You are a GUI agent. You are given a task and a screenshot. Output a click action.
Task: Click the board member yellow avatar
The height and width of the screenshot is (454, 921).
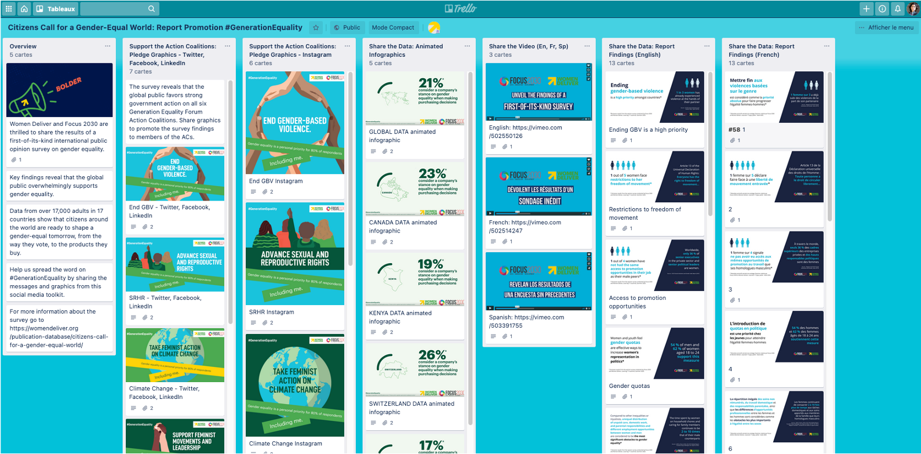pos(434,27)
